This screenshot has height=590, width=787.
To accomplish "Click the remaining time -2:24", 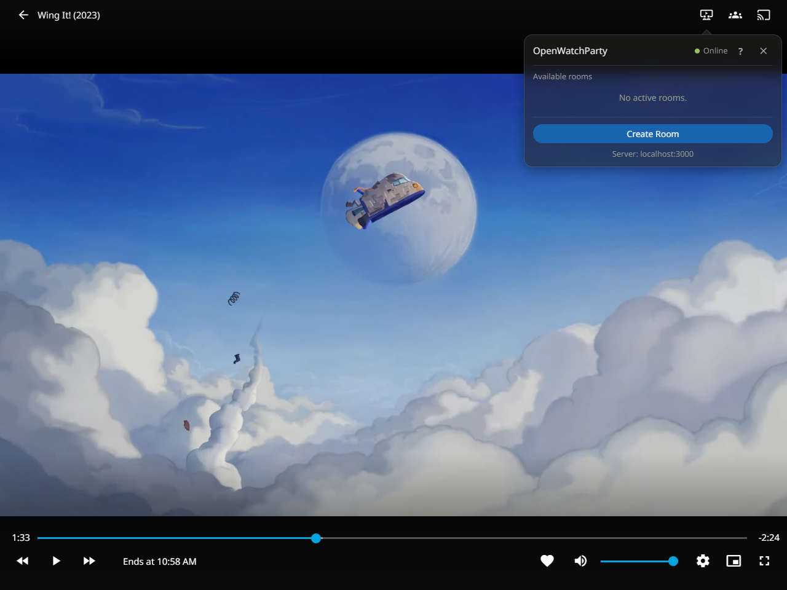I will 769,538.
